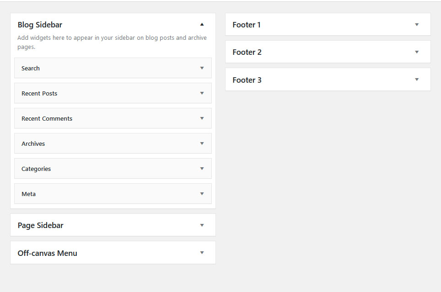The height and width of the screenshot is (292, 441).
Task: Open the Off-canvas Menu heading
Action: pyautogui.click(x=47, y=253)
